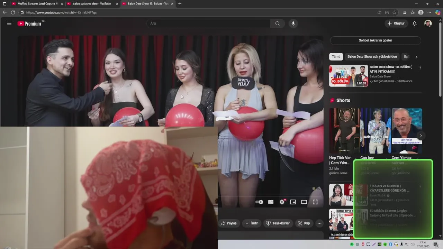Image resolution: width=443 pixels, height=249 pixels.
Task: Open Windows Security tray icon
Action: tap(396, 245)
